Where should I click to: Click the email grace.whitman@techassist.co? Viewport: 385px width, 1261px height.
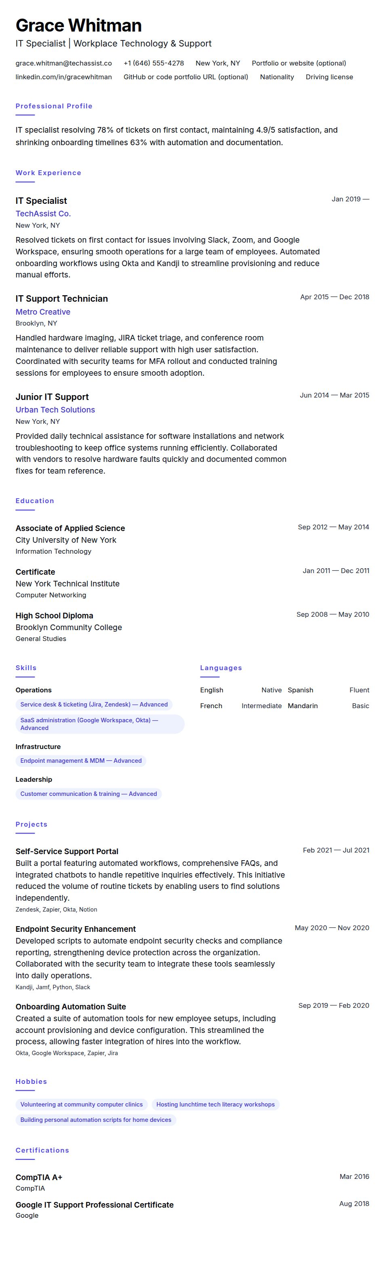(x=63, y=63)
